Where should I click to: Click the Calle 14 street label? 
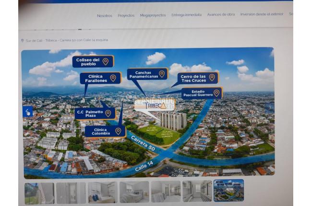(x=144, y=166)
